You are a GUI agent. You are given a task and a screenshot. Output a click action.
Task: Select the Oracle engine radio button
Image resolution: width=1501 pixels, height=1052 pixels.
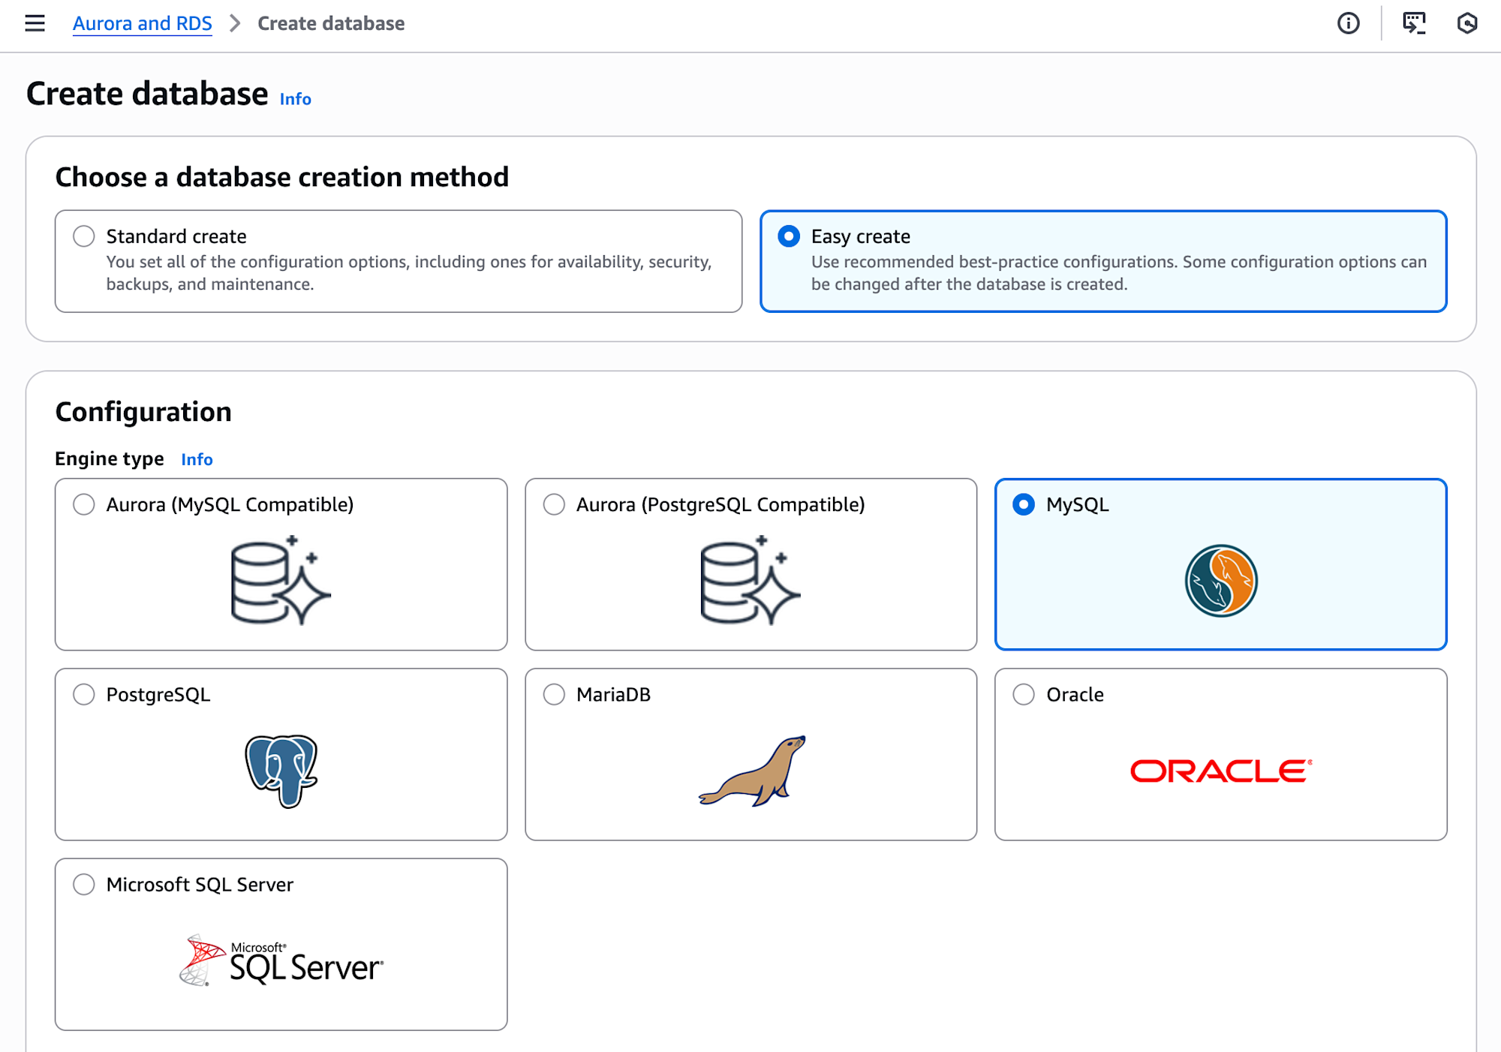tap(1024, 694)
